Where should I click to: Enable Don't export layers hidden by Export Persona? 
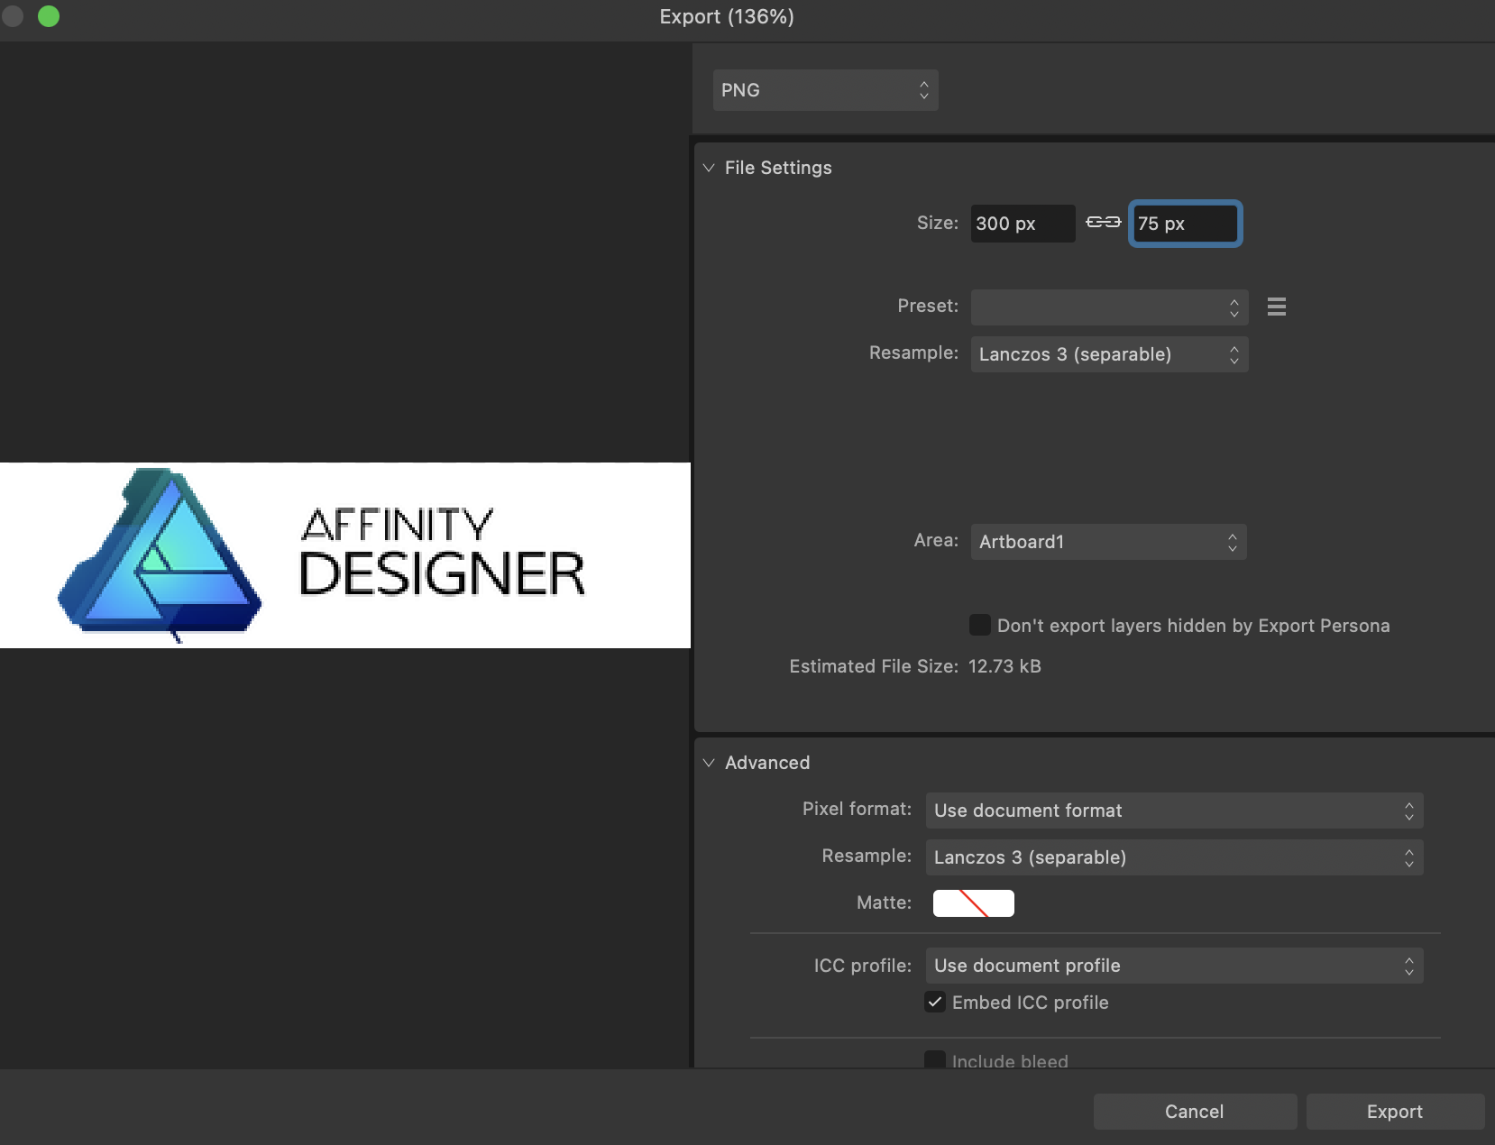(x=980, y=625)
